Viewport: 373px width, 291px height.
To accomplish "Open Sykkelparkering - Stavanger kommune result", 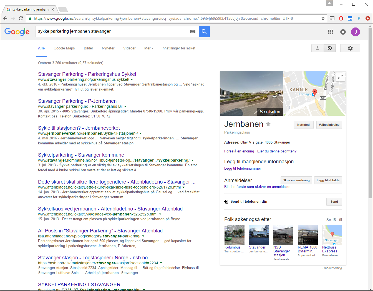I will [x=81, y=155].
